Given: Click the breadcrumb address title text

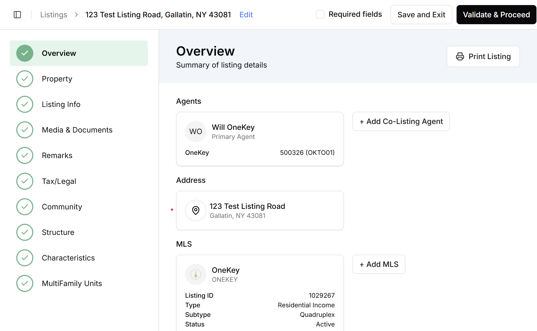Looking at the screenshot, I should point(158,15).
